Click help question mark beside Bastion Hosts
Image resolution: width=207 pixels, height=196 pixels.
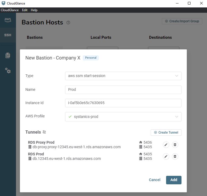coord(68,23)
